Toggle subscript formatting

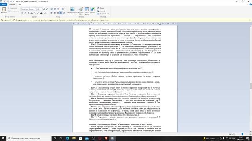click(35, 13)
